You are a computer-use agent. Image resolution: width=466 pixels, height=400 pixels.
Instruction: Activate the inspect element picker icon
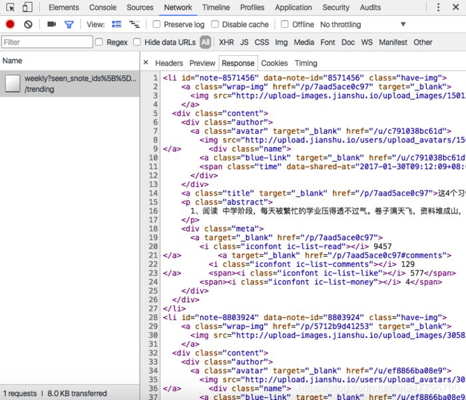click(x=11, y=7)
